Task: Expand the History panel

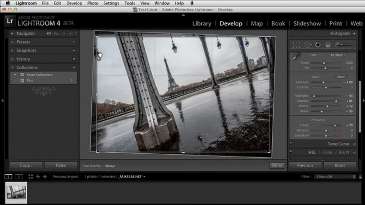Action: point(12,59)
